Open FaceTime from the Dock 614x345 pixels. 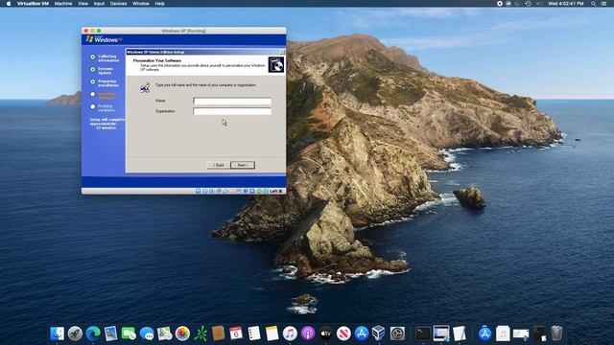tap(129, 333)
